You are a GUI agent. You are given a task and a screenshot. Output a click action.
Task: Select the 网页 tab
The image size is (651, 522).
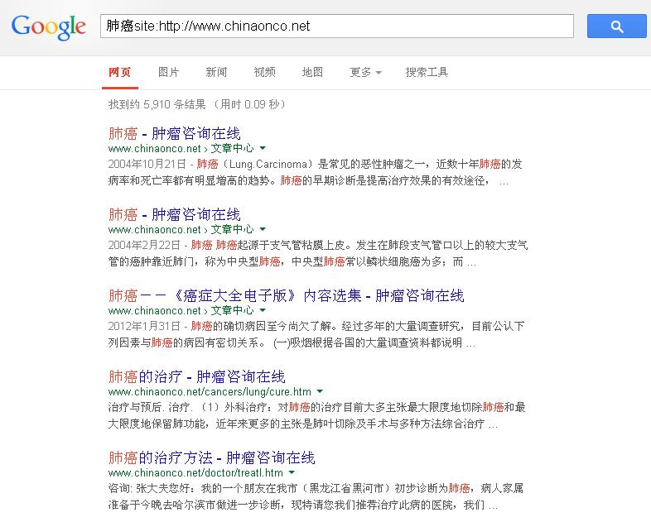(119, 72)
